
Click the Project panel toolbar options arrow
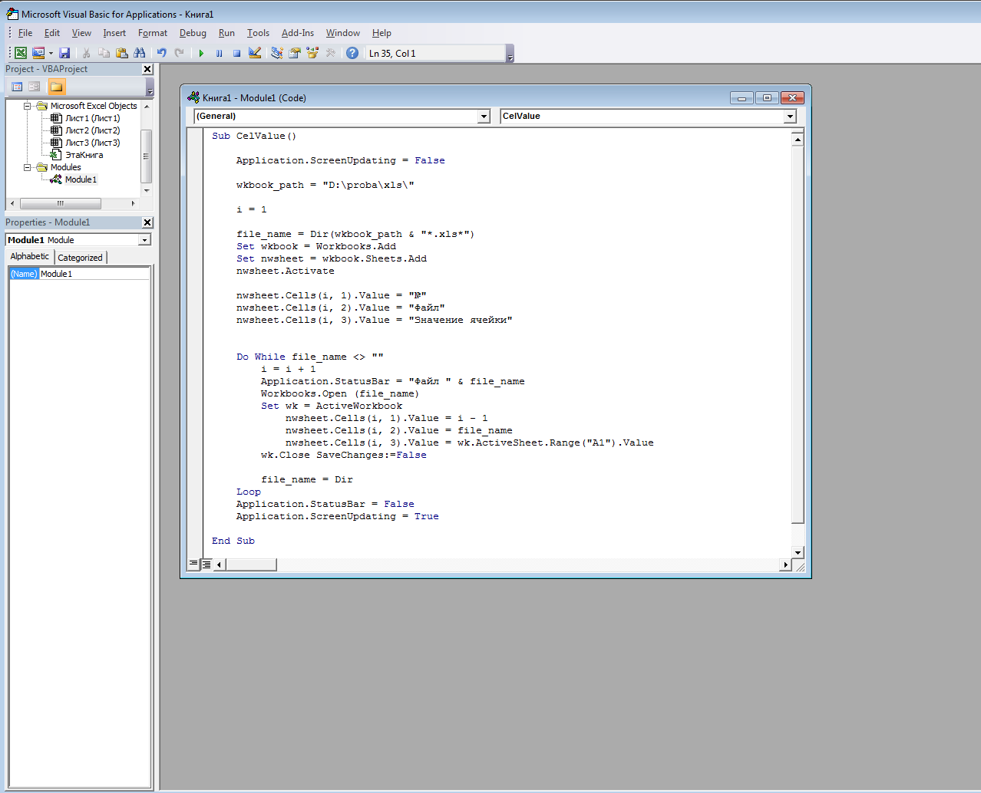click(x=150, y=87)
